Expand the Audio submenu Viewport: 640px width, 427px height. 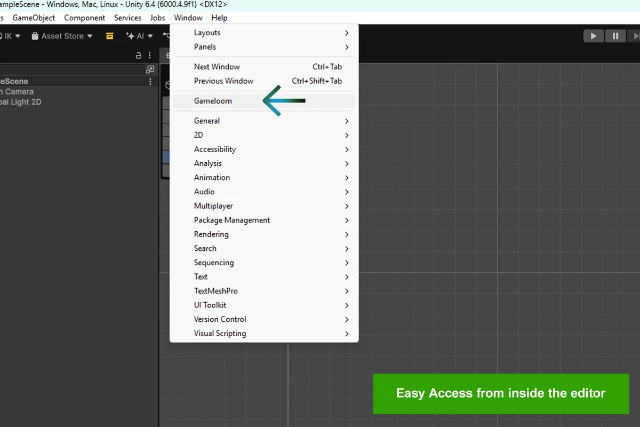[x=264, y=192]
